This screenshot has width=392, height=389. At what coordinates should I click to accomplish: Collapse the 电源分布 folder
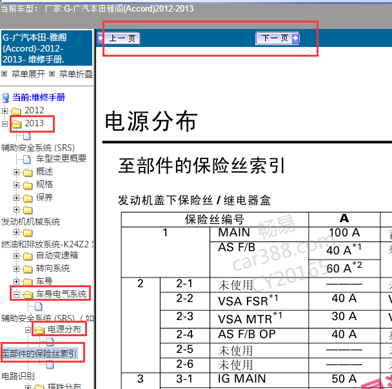tap(28, 330)
